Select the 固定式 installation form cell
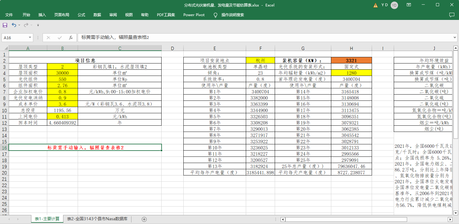The width and height of the screenshot is (459, 224). [x=351, y=67]
